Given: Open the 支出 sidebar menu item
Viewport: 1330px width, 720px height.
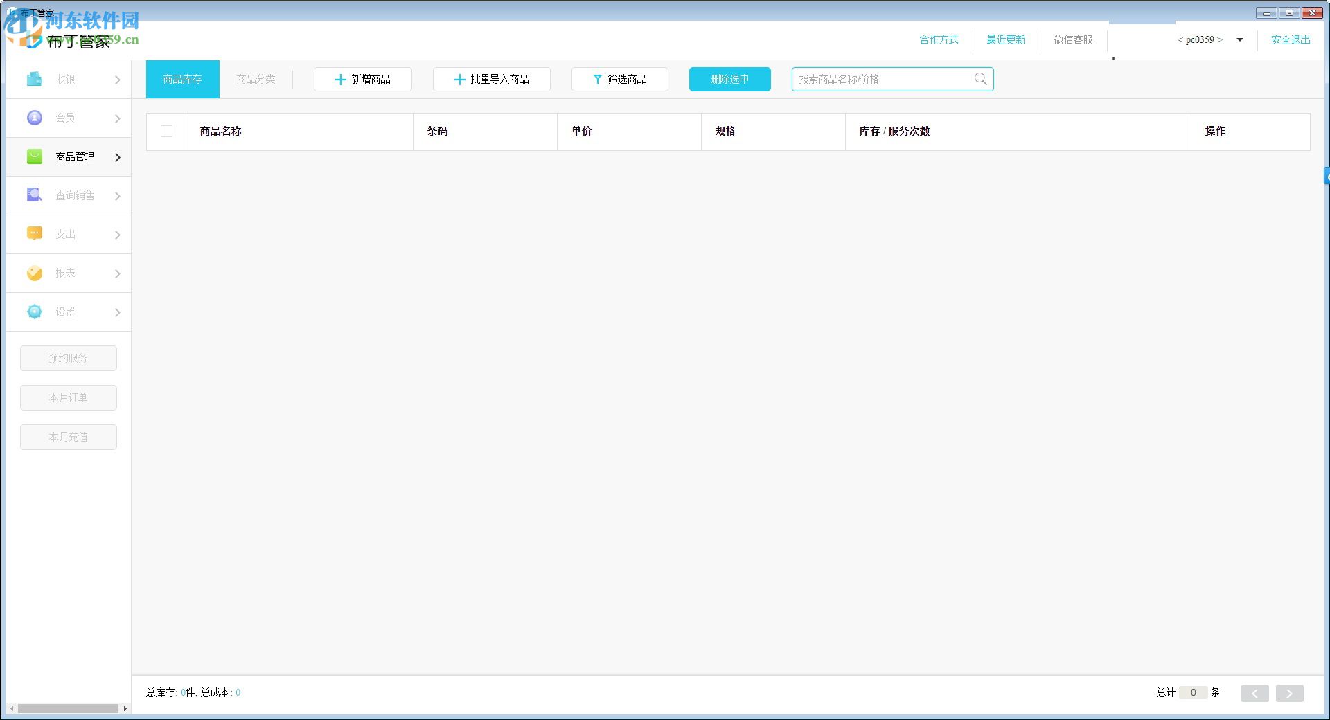Looking at the screenshot, I should (x=69, y=234).
